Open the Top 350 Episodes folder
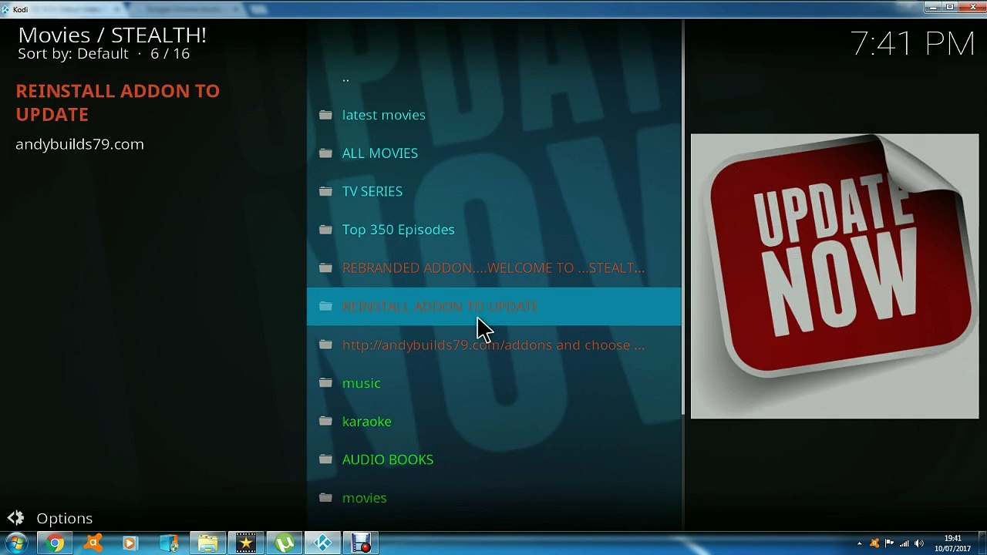The image size is (987, 555). point(493,230)
